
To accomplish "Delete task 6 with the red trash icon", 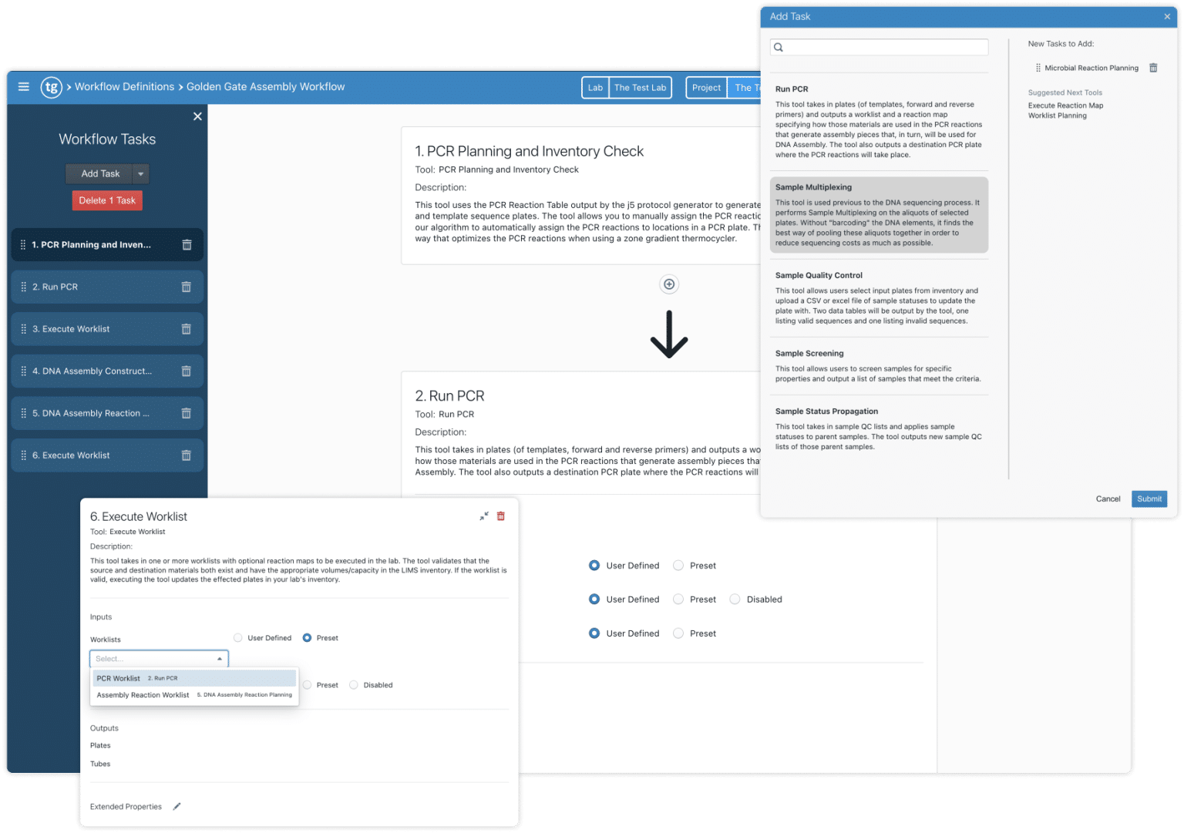I will point(500,516).
